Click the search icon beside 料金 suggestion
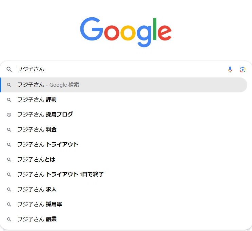Image resolution: width=252 pixels, height=231 pixels. click(x=9, y=130)
